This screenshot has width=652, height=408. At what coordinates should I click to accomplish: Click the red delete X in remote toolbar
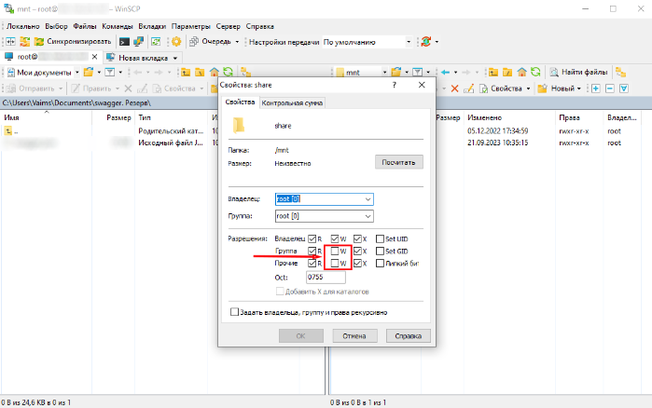click(454, 88)
